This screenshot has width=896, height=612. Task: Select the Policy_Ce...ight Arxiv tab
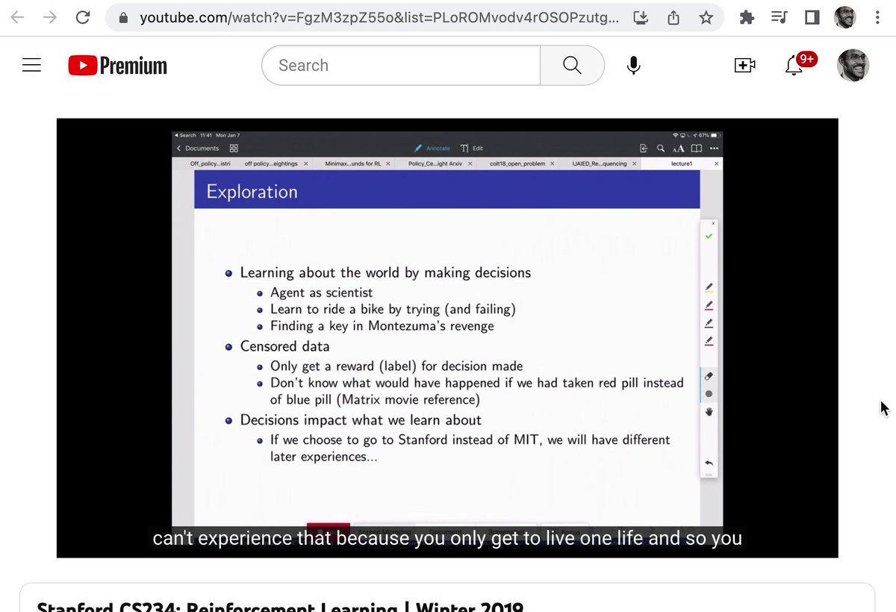pyautogui.click(x=435, y=163)
